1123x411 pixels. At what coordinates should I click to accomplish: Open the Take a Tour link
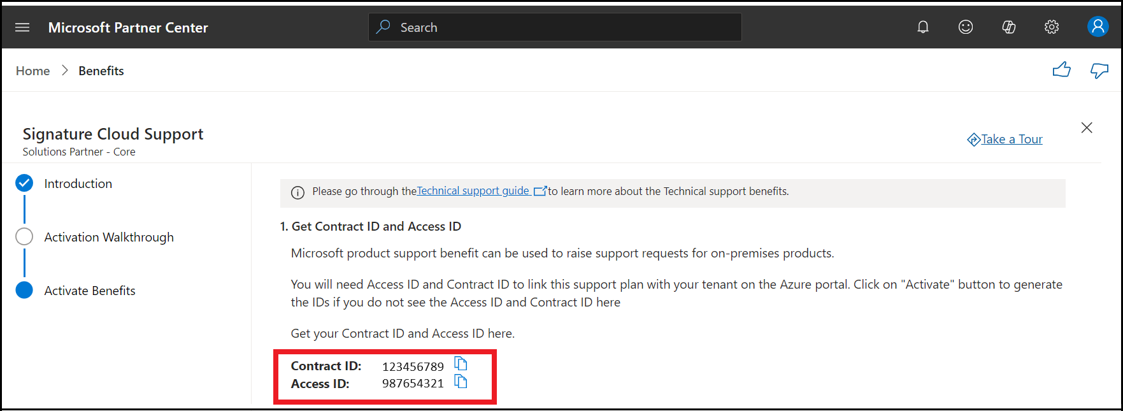coord(1005,139)
